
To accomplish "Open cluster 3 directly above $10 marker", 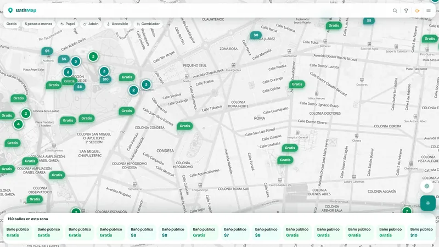I will point(104,71).
